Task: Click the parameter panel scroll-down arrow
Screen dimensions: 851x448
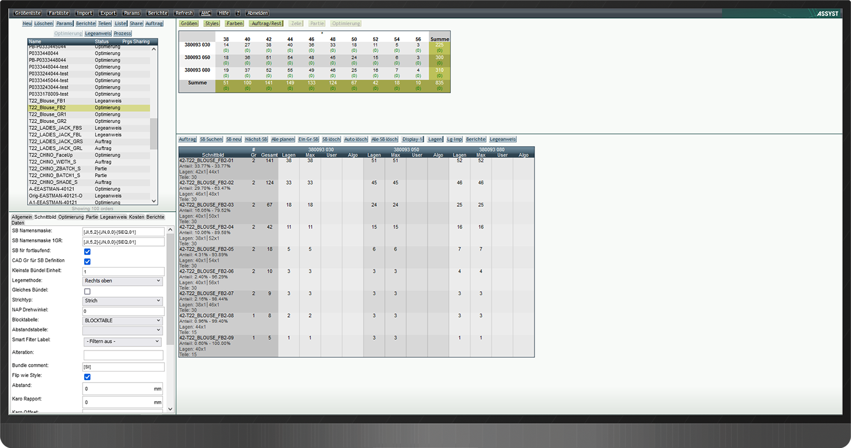Action: coord(170,408)
